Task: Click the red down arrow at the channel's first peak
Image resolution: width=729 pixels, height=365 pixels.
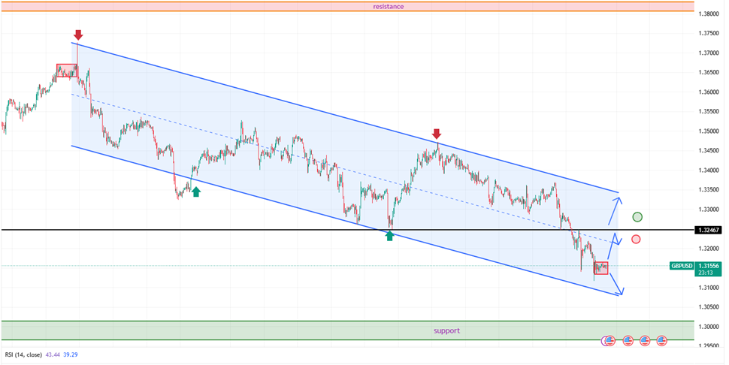Action: point(78,35)
